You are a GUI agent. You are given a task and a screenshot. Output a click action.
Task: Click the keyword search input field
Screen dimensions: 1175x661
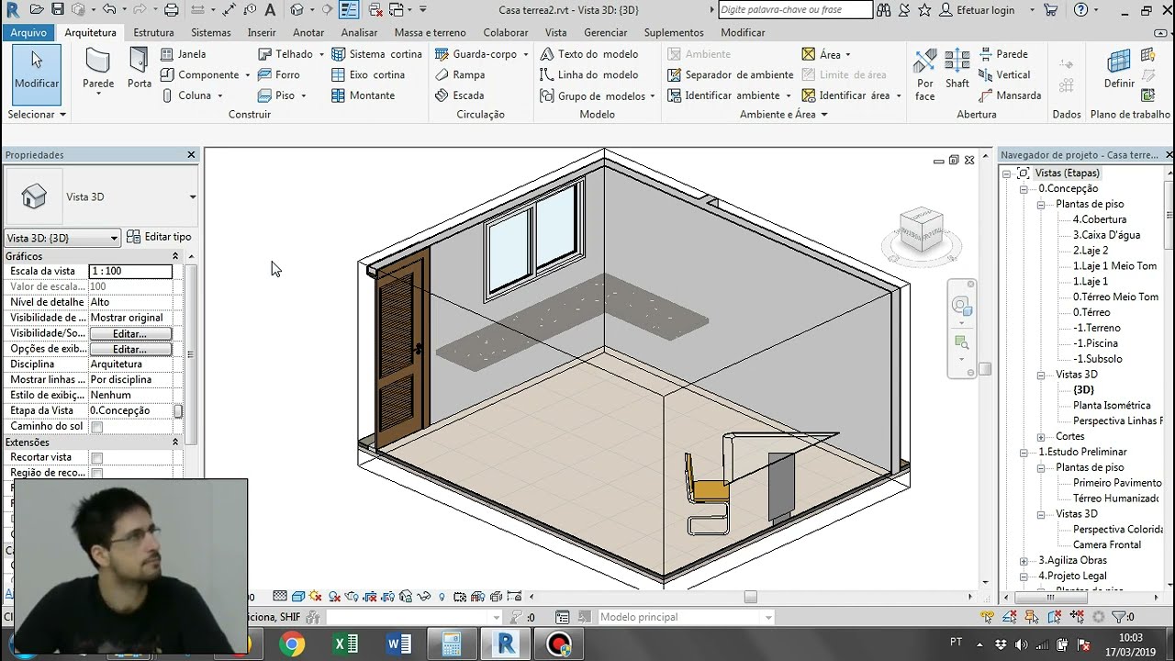click(795, 10)
